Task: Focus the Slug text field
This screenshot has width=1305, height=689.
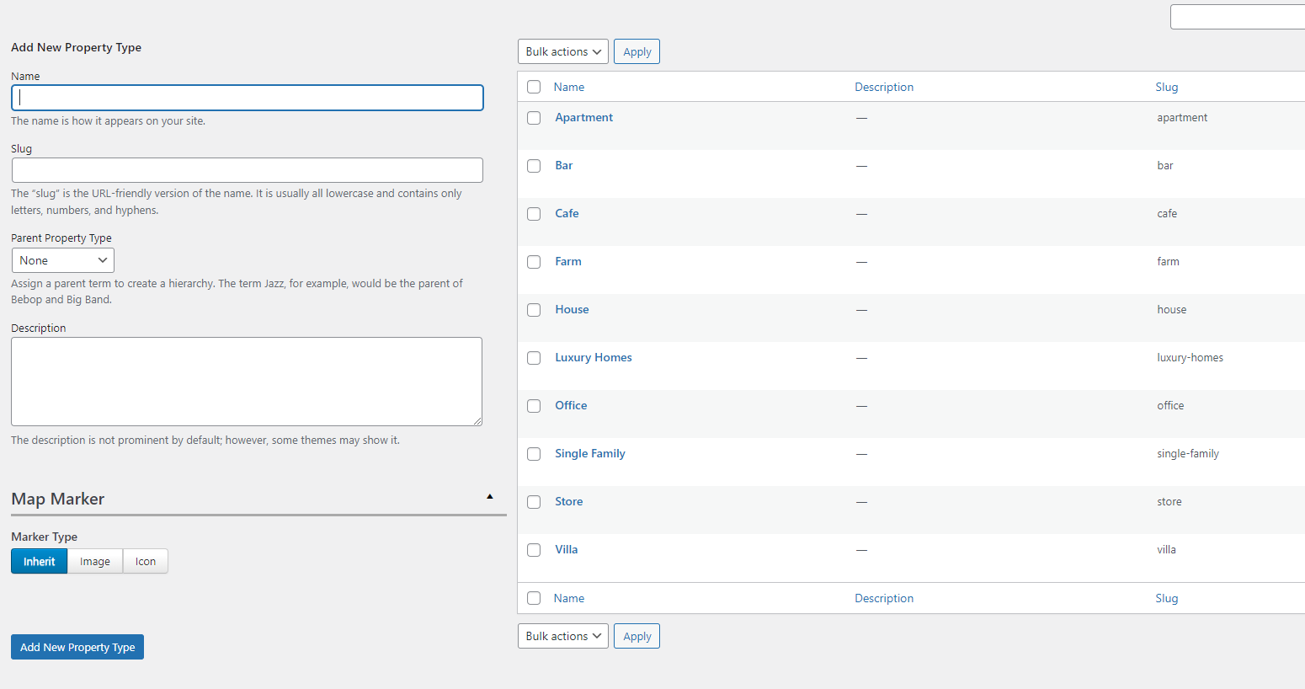Action: pyautogui.click(x=247, y=170)
